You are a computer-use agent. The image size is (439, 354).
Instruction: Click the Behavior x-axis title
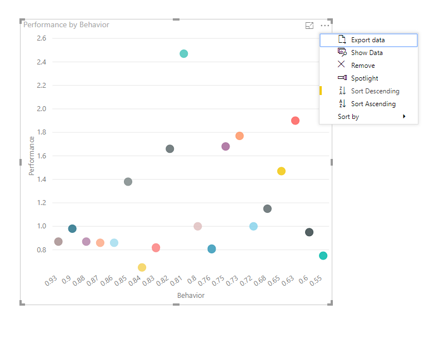click(191, 296)
